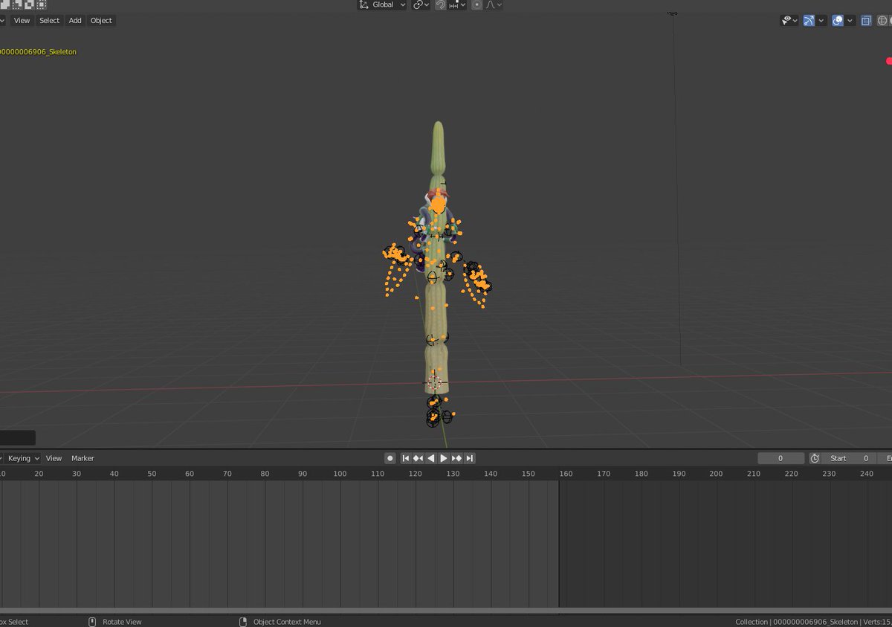This screenshot has width=892, height=627.
Task: Jump to the previous keyframe
Action: point(418,458)
